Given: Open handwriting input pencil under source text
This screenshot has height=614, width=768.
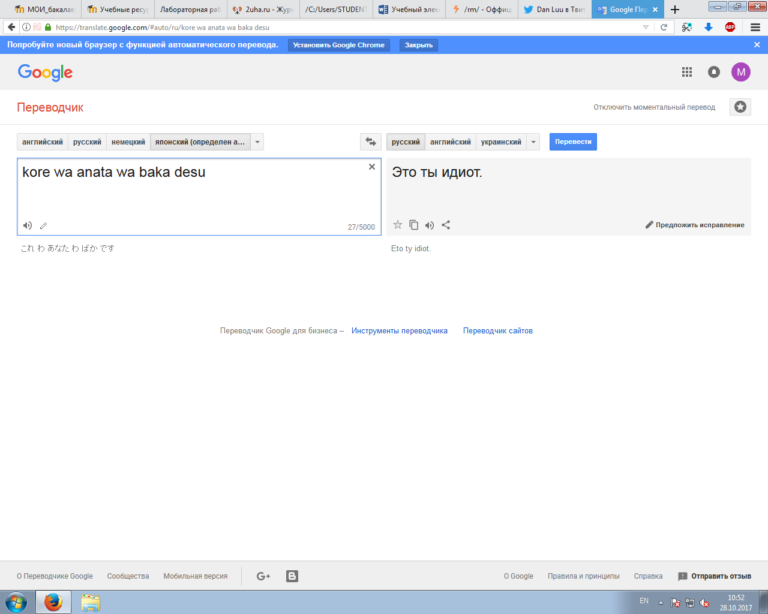Looking at the screenshot, I should 43,226.
